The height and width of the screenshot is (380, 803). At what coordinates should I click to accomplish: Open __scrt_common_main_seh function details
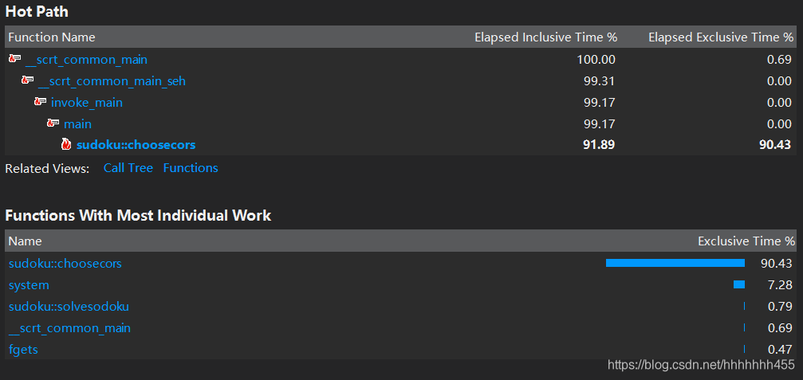[112, 81]
